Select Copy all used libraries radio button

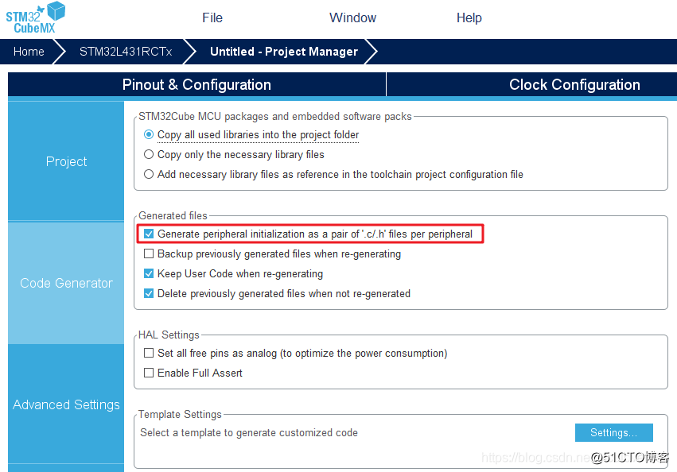[x=149, y=134]
